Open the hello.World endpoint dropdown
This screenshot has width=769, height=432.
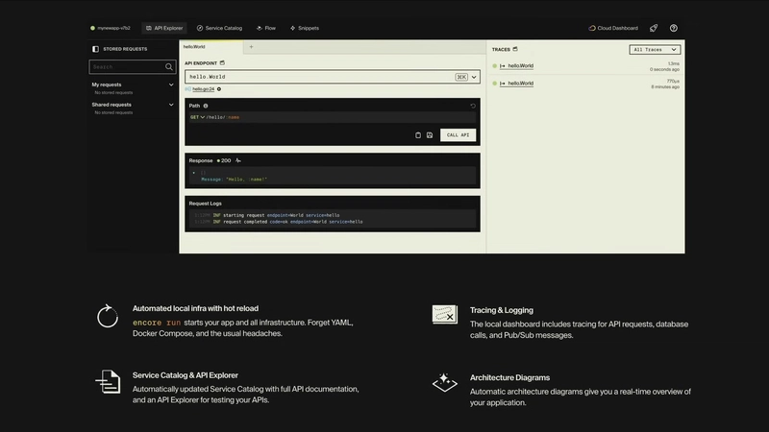click(474, 77)
